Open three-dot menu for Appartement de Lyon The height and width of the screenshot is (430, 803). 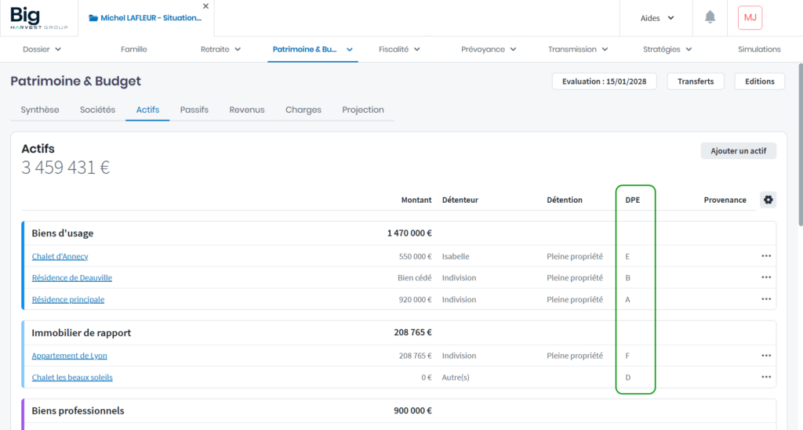(x=765, y=356)
